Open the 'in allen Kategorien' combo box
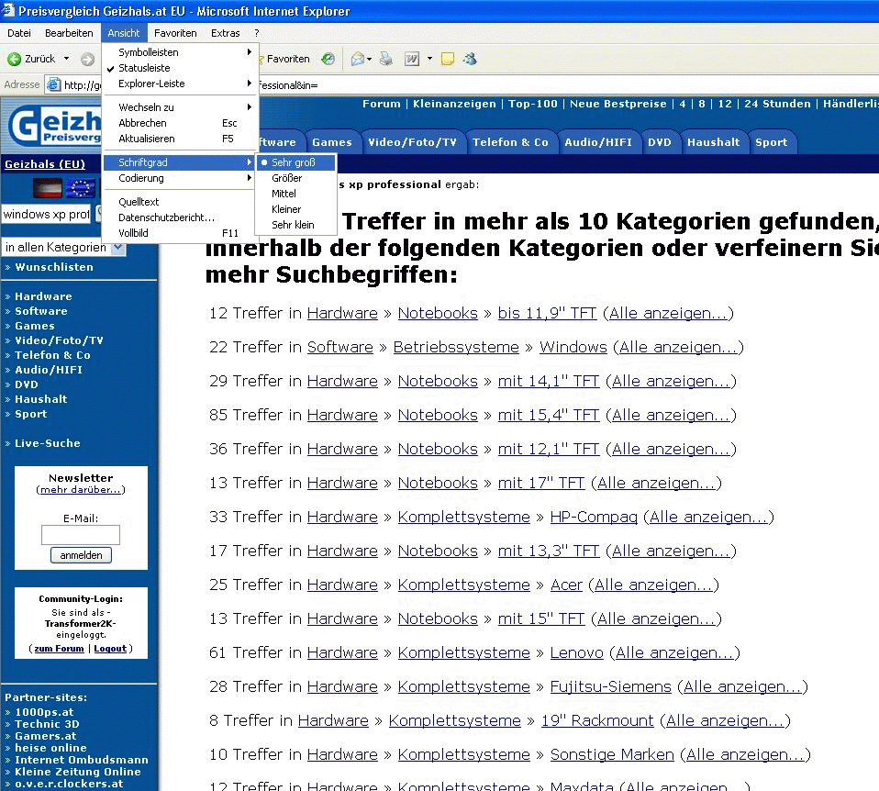 click(63, 247)
